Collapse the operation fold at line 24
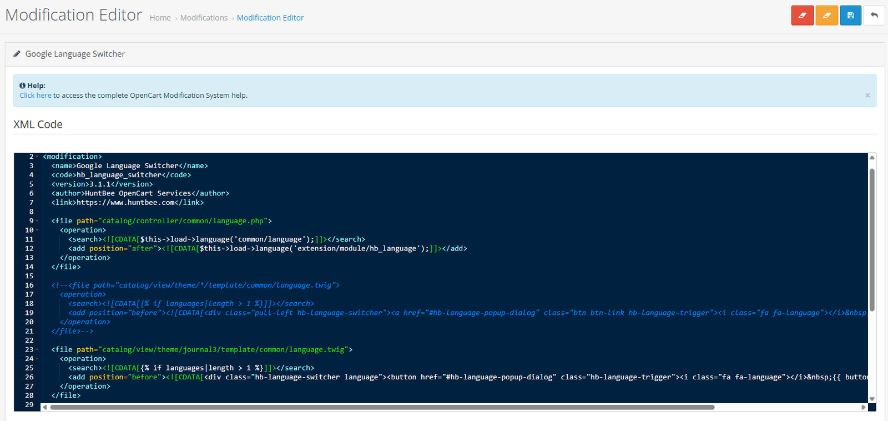 coord(37,359)
